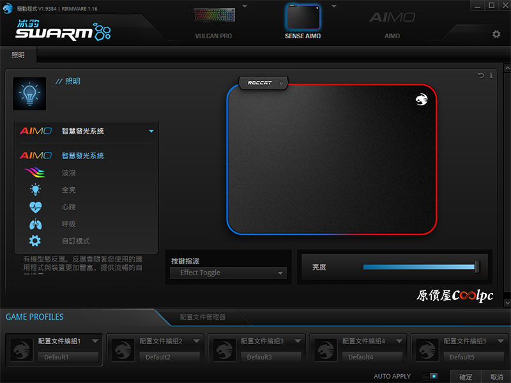Switch to the SENSE AIMO device tab
Image resolution: width=511 pixels, height=383 pixels.
click(303, 22)
